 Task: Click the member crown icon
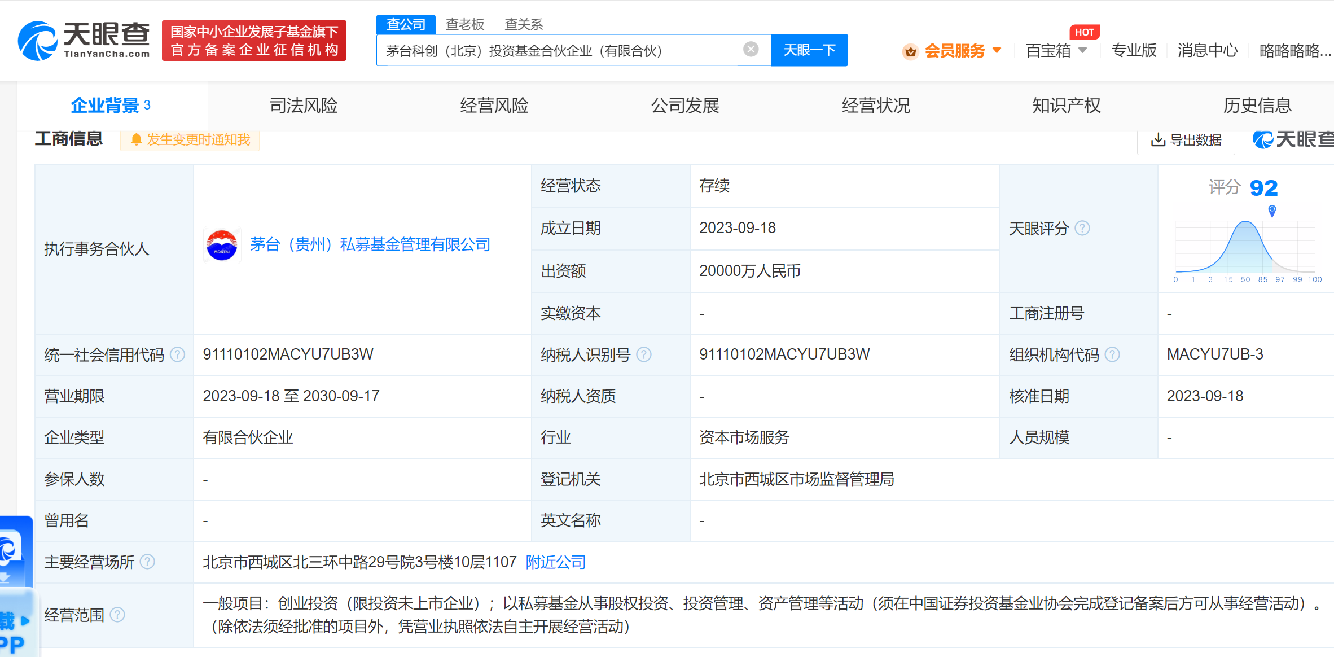click(910, 51)
